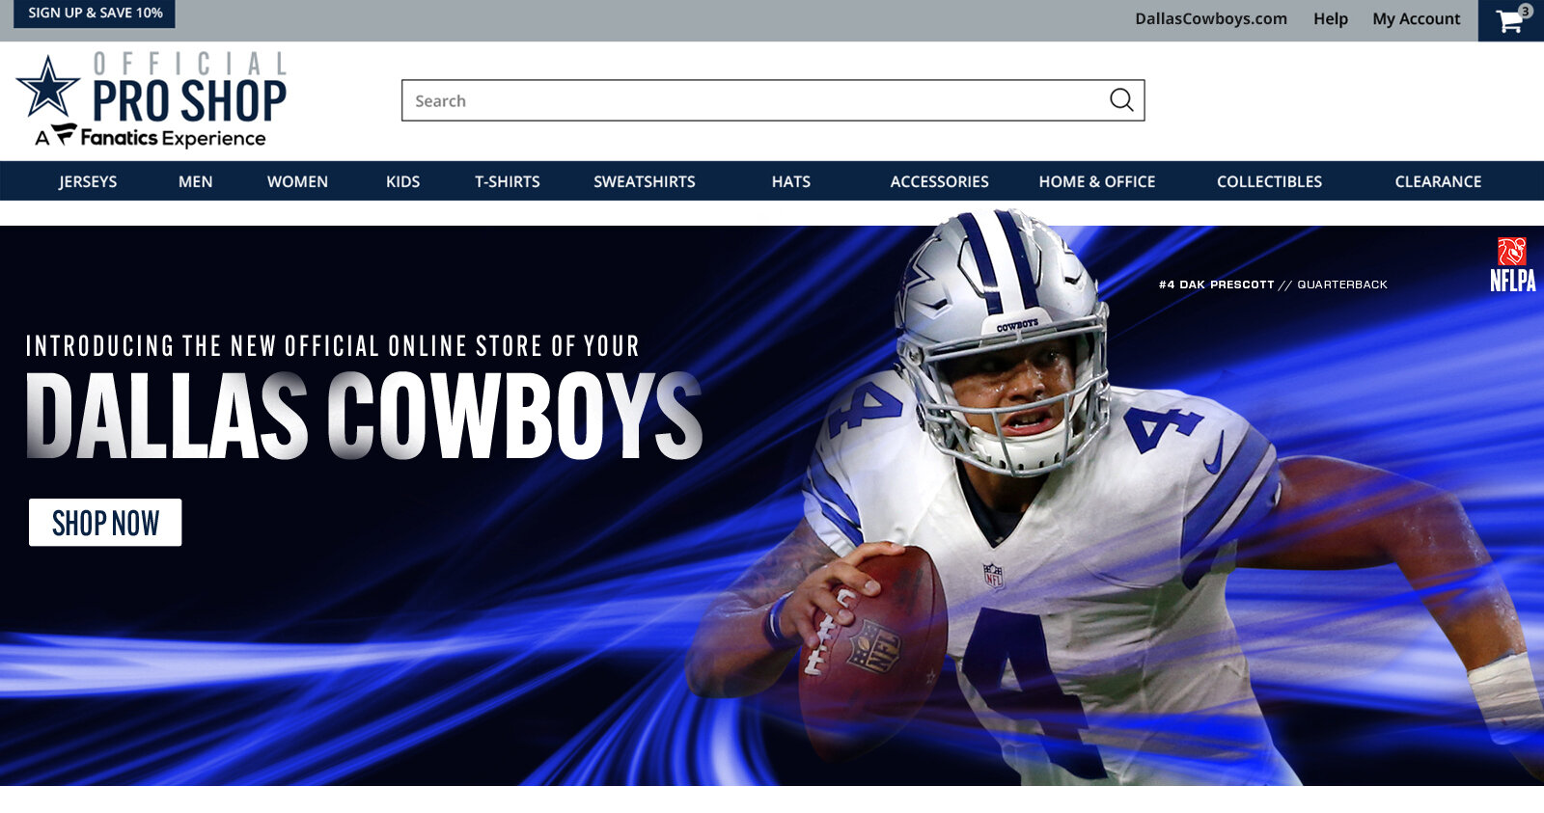Click Sign Up & Save 10% button
Image resolution: width=1544 pixels, height=813 pixels.
click(95, 14)
